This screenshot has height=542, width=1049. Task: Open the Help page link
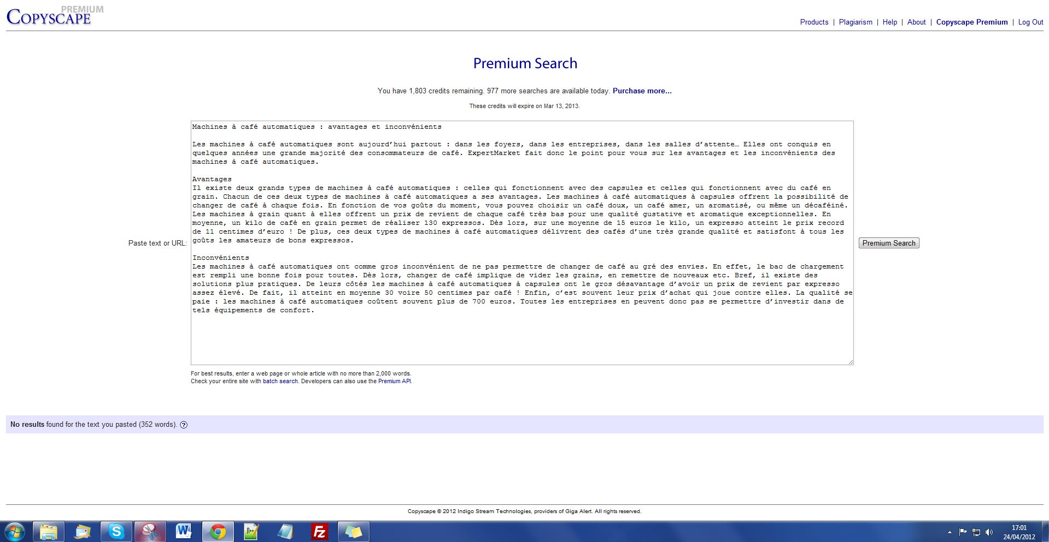[x=889, y=22]
